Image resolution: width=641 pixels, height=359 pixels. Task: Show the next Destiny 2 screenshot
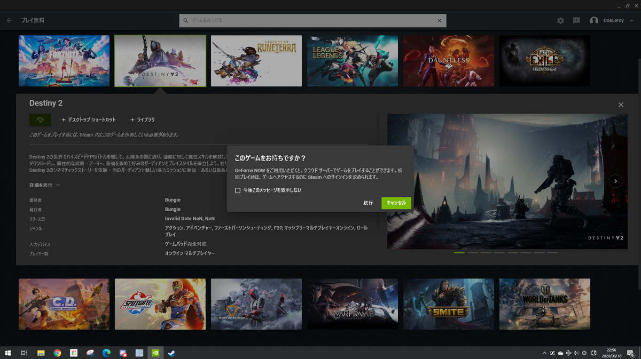[615, 181]
